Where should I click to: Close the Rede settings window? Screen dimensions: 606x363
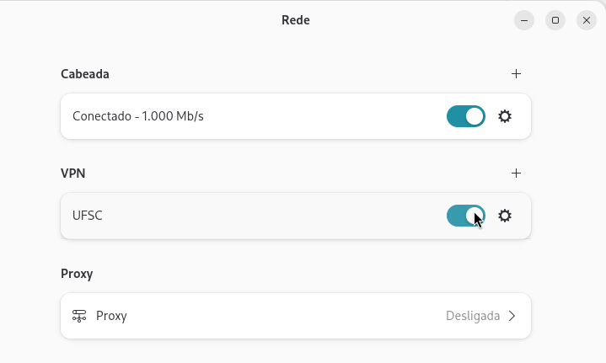tap(587, 20)
